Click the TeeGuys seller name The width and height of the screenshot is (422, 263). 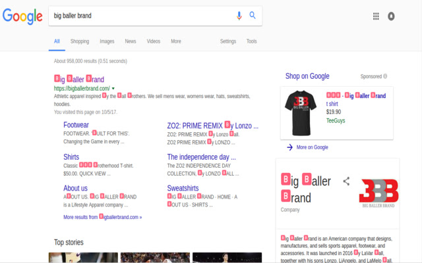(336, 120)
